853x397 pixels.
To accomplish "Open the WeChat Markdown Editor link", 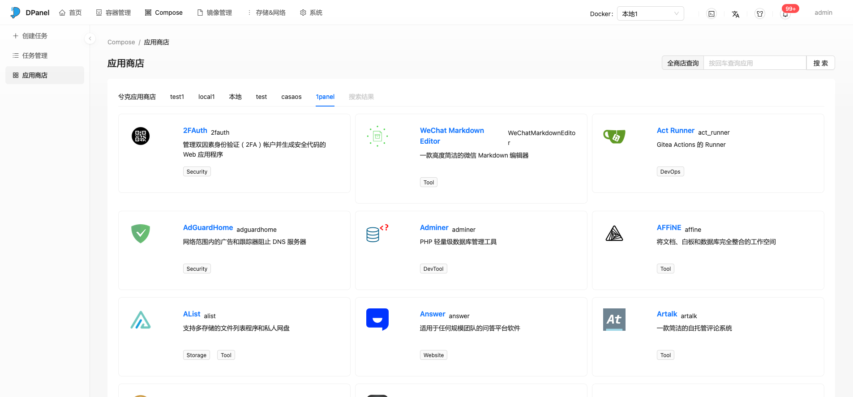I will [452, 136].
